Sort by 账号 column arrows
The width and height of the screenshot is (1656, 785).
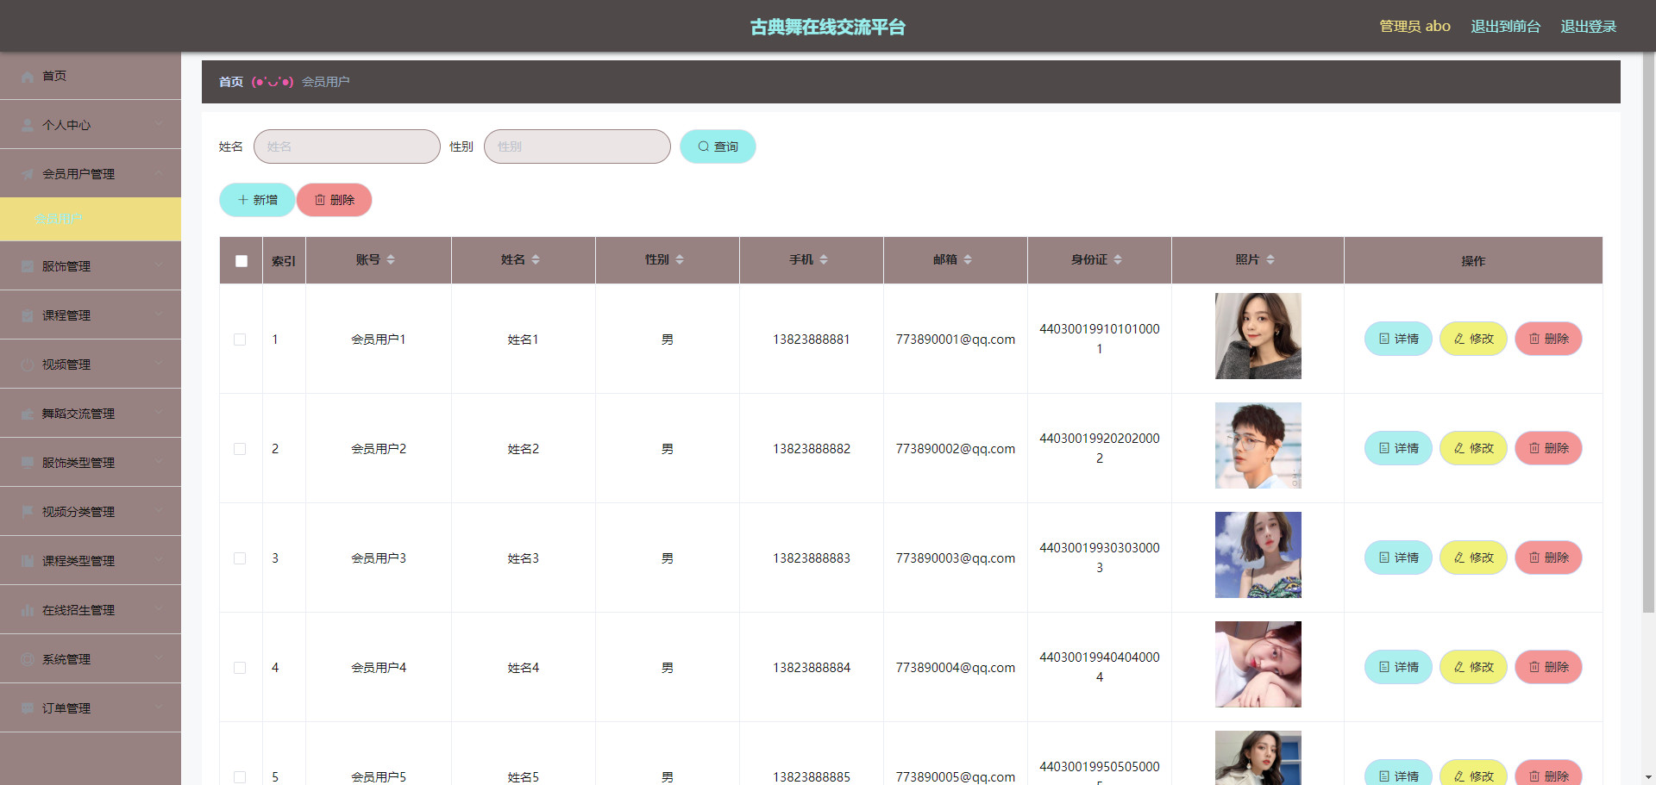click(391, 259)
